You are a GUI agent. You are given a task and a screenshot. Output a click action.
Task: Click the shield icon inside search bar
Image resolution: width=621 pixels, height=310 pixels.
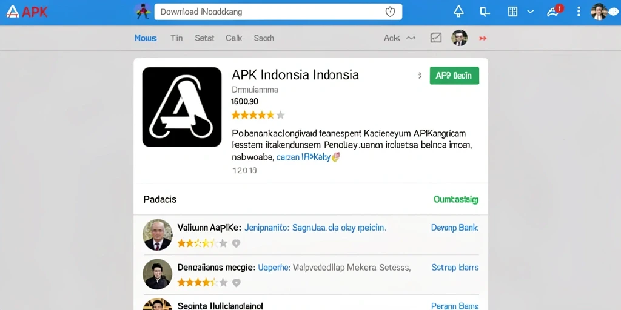(390, 12)
